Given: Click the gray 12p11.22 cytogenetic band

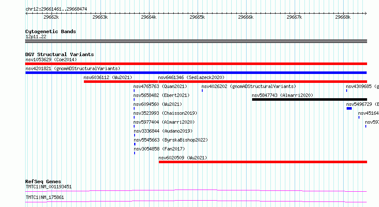Looking at the screenshot, I should click(196, 41).
